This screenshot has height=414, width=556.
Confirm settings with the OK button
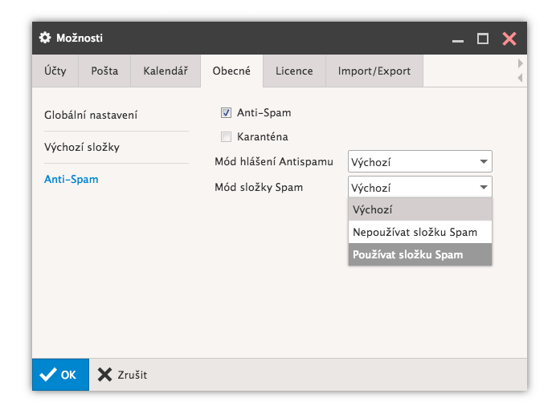(x=60, y=375)
